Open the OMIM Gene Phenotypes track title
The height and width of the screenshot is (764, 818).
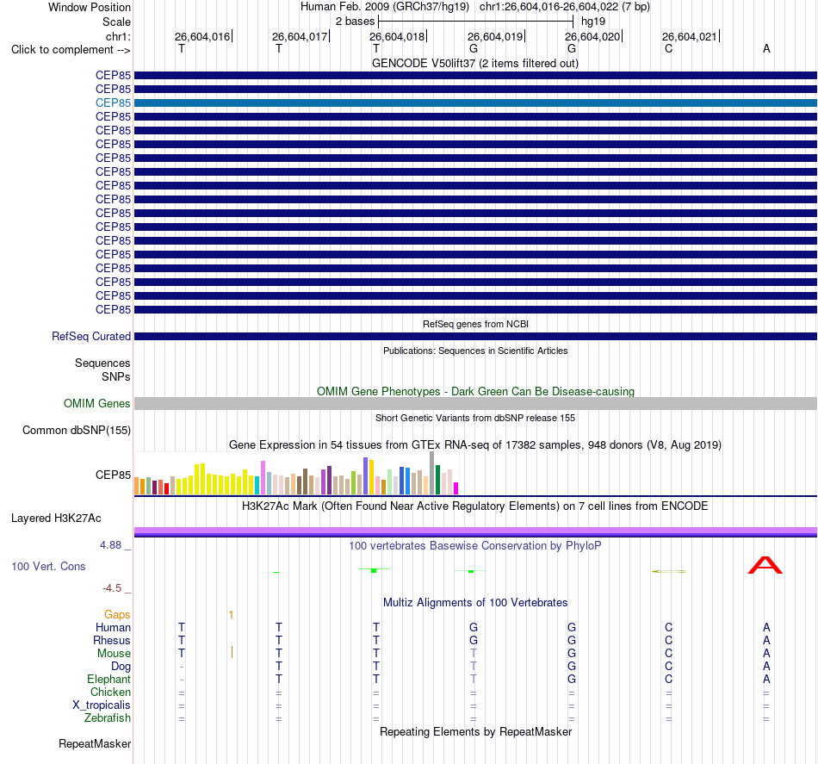coord(475,391)
